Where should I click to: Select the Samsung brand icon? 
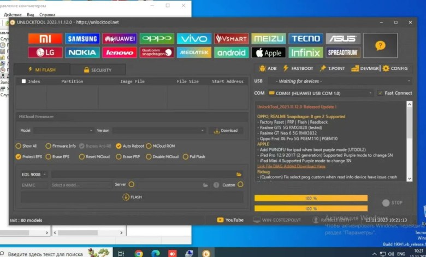[x=82, y=39]
